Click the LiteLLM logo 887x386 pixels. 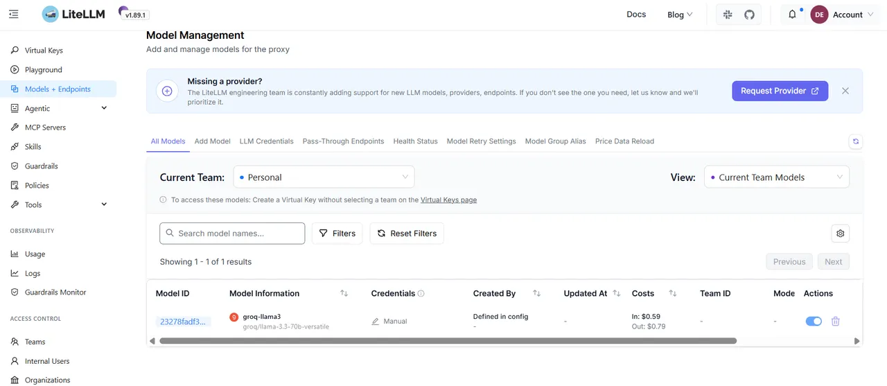73,14
